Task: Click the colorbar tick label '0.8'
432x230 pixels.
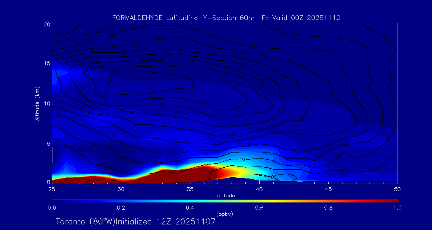Action: 328,208
